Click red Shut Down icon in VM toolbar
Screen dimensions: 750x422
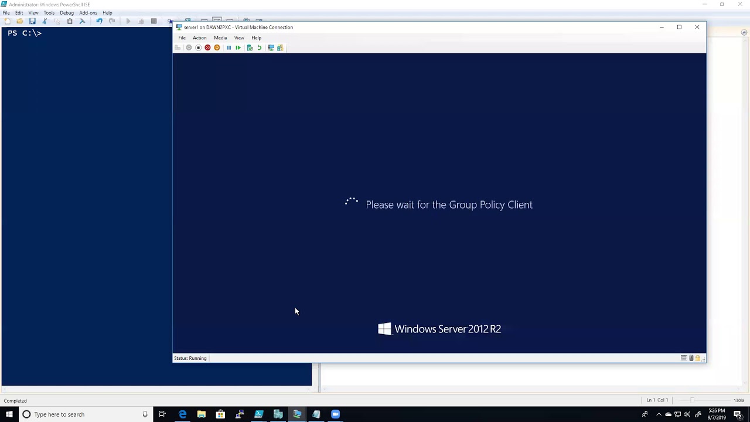(207, 47)
